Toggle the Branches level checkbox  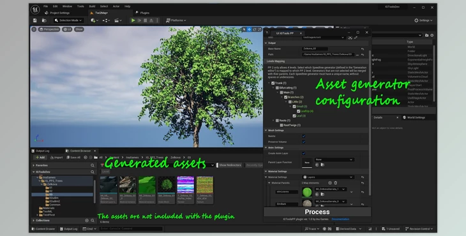point(285,97)
